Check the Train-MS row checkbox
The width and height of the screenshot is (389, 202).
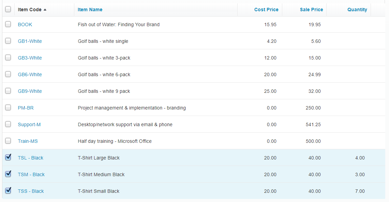[8, 140]
